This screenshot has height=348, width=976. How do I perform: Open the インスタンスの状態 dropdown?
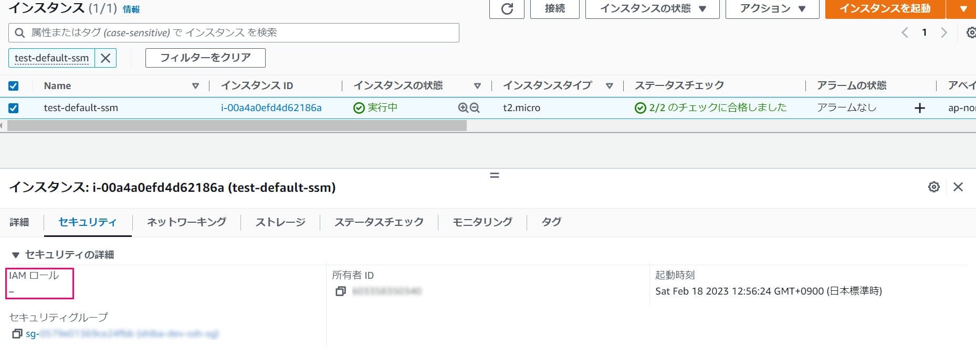click(652, 9)
